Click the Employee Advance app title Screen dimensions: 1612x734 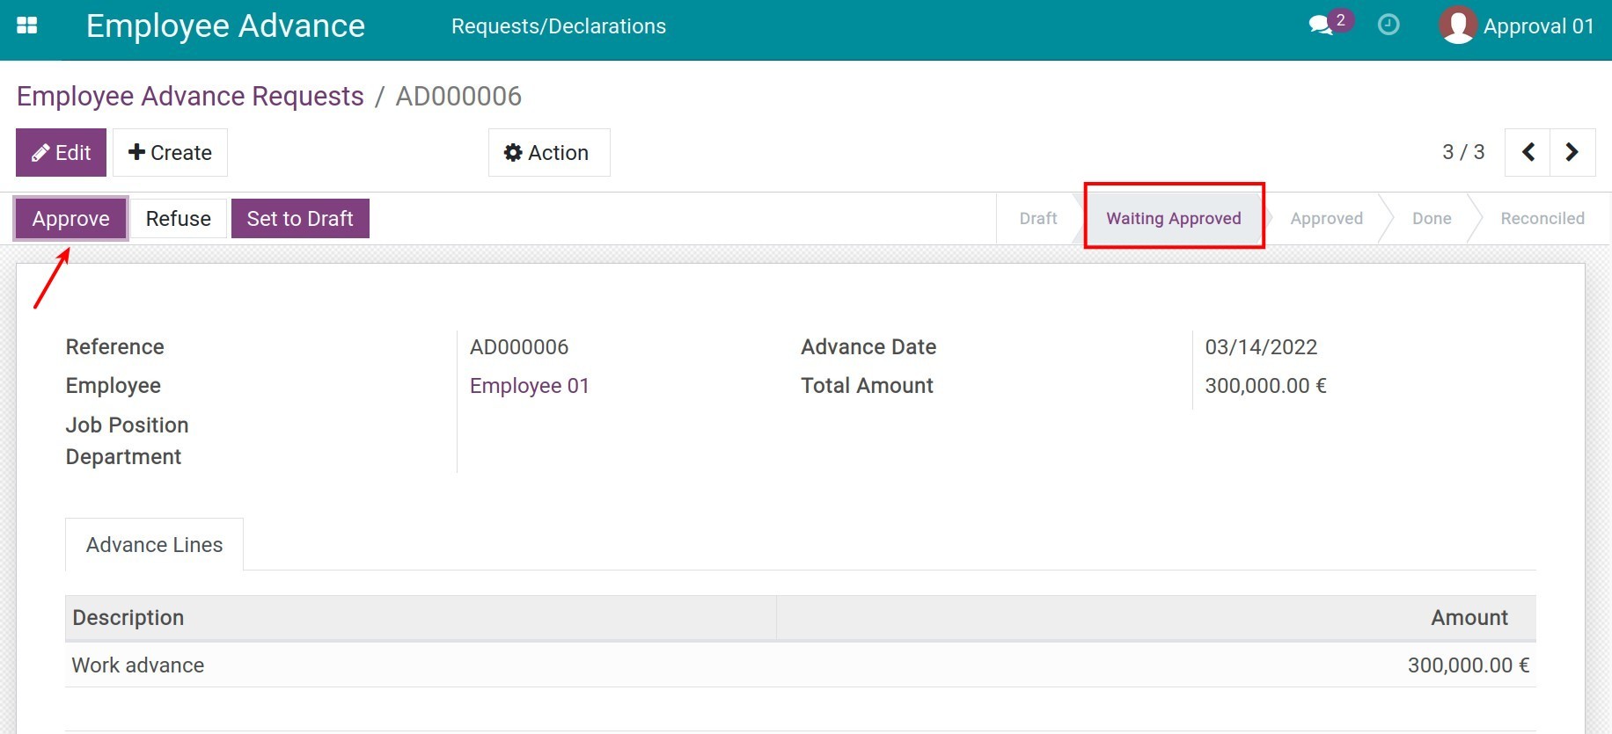click(225, 26)
